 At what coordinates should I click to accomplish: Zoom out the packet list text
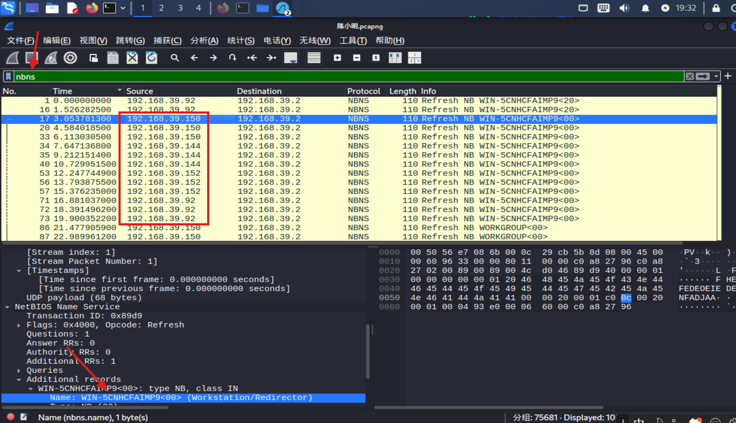coord(357,58)
